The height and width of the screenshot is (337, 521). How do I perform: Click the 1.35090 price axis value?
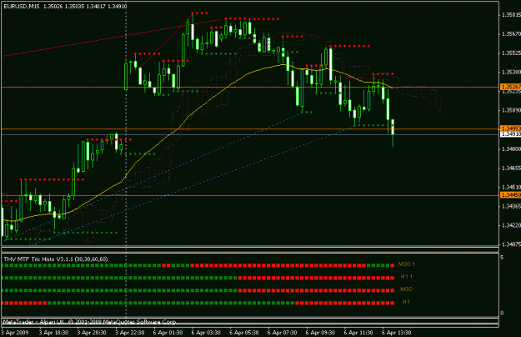point(511,110)
